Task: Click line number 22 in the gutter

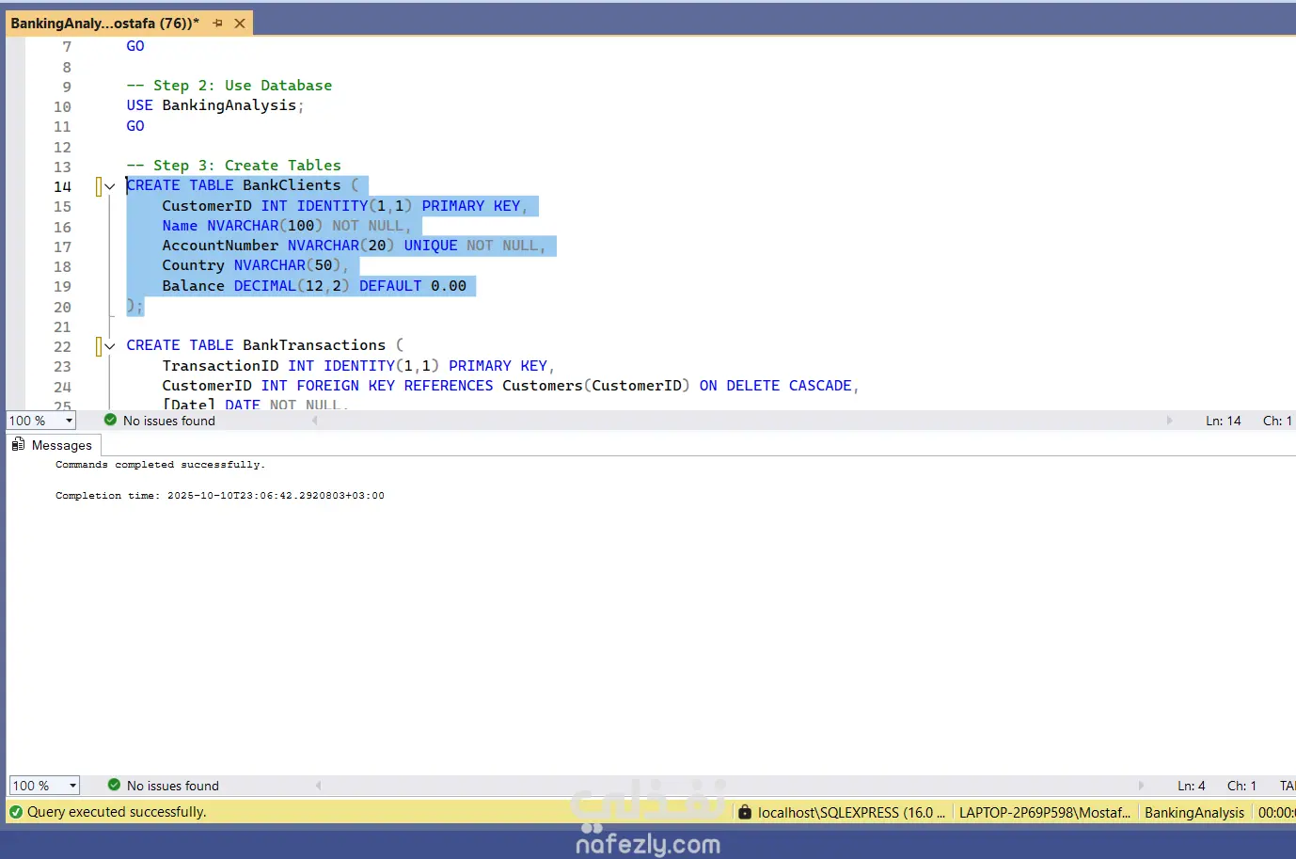Action: tap(62, 347)
